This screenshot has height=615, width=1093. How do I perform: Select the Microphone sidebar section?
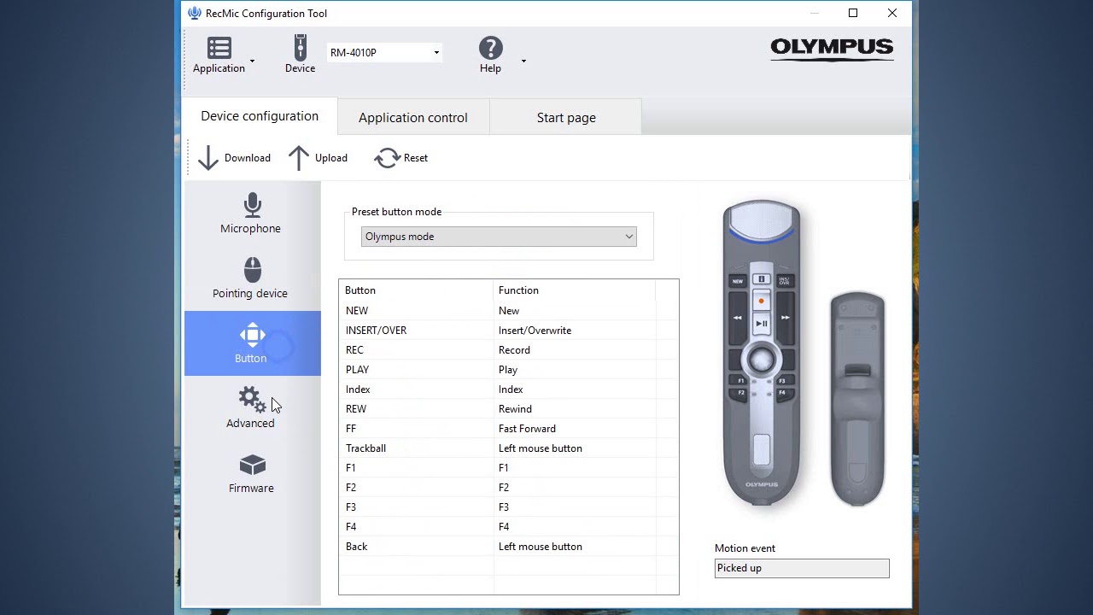pos(252,214)
